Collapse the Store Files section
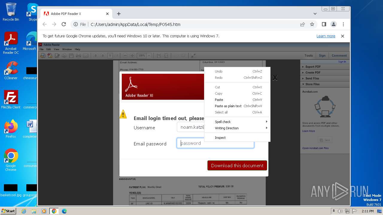383x215 pixels. pyautogui.click(x=325, y=84)
